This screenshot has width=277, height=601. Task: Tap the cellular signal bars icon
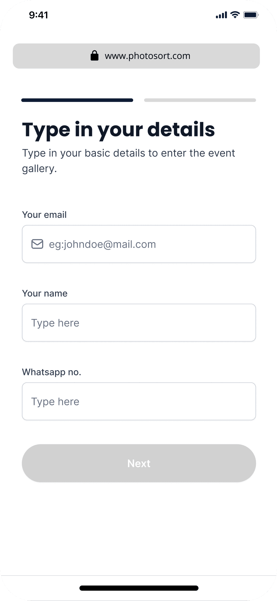click(221, 15)
